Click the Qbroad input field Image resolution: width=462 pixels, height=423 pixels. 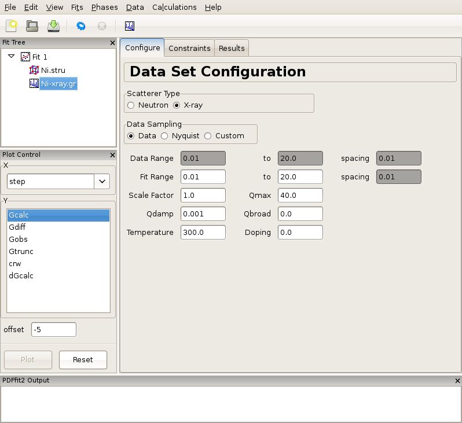(x=300, y=214)
